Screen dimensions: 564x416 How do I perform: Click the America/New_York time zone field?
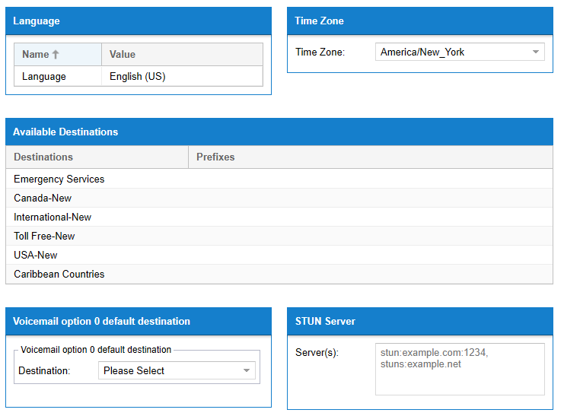point(451,52)
